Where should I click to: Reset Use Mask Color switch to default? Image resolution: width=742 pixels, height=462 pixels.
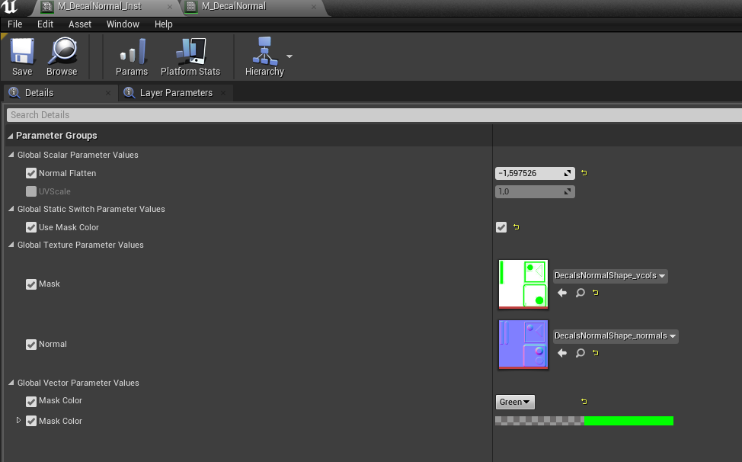(x=517, y=227)
